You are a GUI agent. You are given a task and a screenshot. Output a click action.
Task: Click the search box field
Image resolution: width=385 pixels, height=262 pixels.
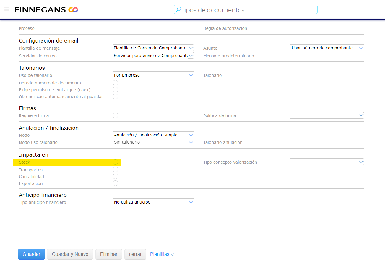[x=248, y=10]
